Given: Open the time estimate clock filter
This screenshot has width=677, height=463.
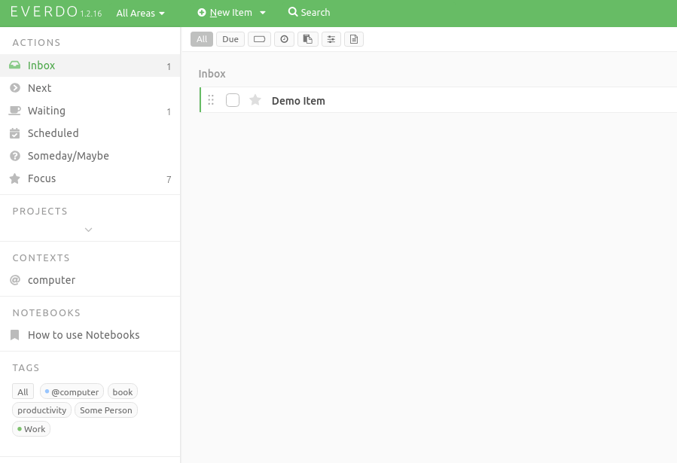Looking at the screenshot, I should (284, 38).
